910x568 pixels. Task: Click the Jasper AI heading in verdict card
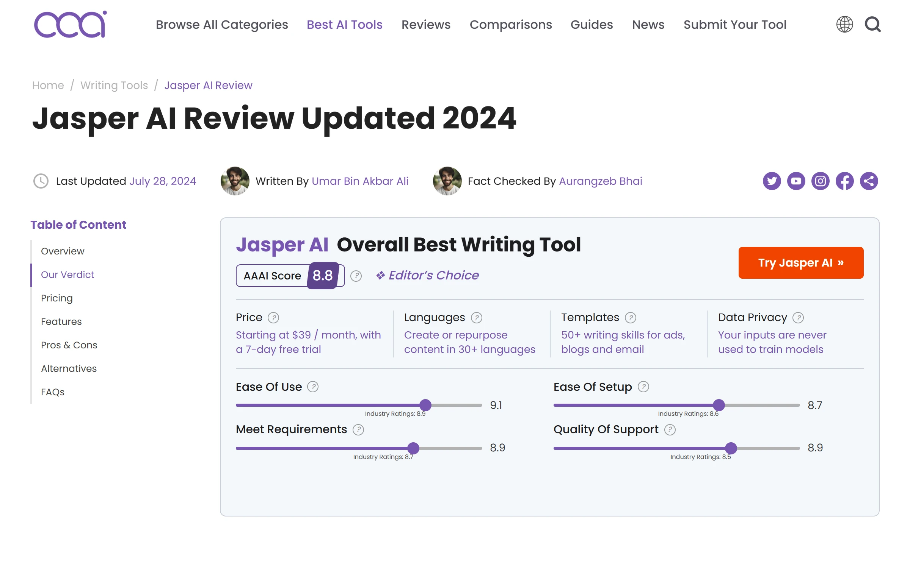(282, 245)
